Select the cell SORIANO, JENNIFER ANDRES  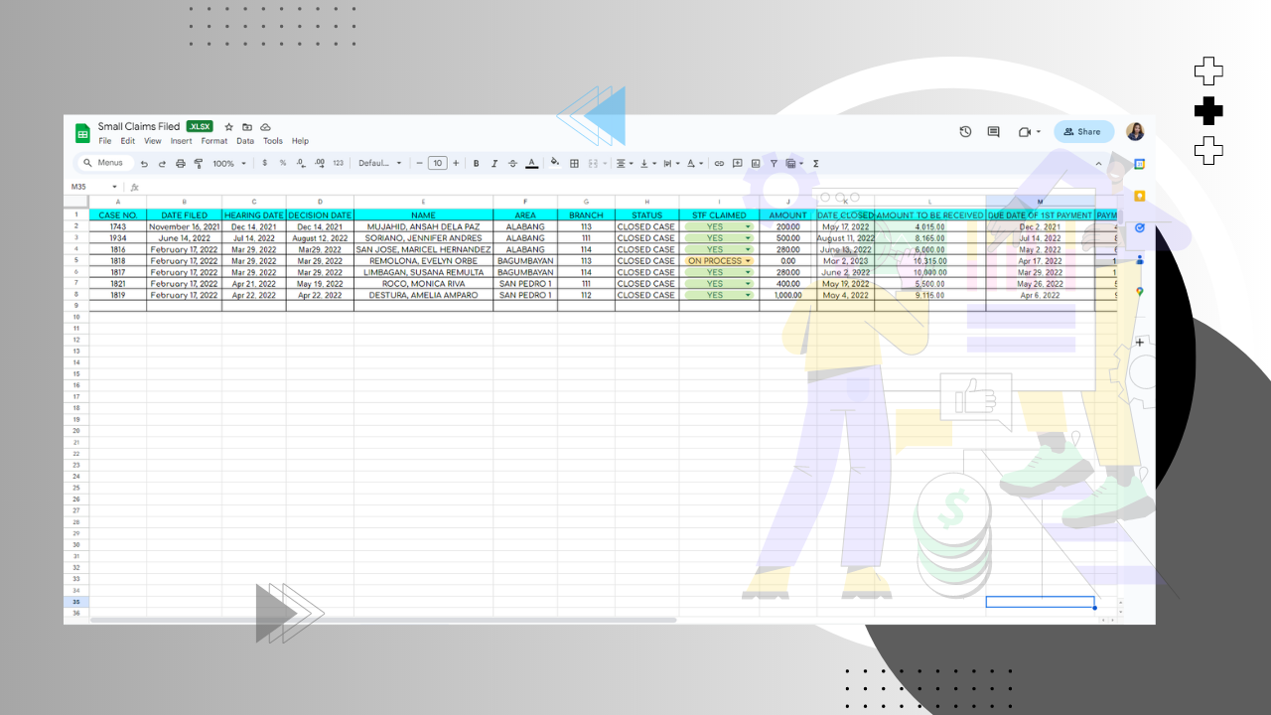point(423,238)
